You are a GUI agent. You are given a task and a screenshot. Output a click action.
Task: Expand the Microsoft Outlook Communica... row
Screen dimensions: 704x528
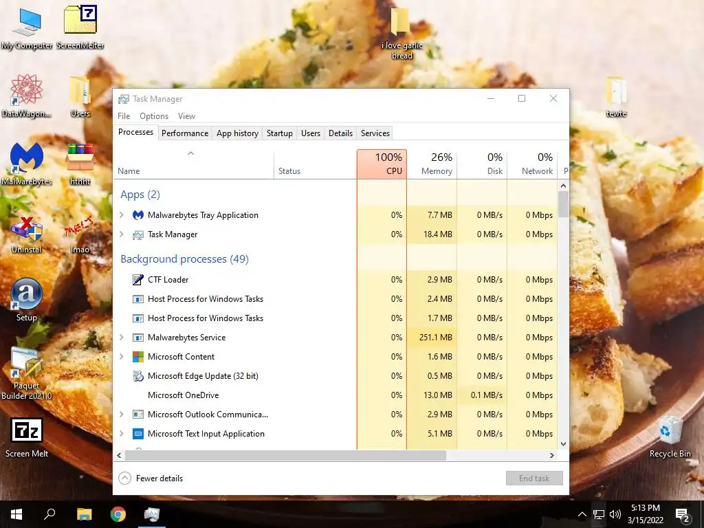(x=121, y=415)
